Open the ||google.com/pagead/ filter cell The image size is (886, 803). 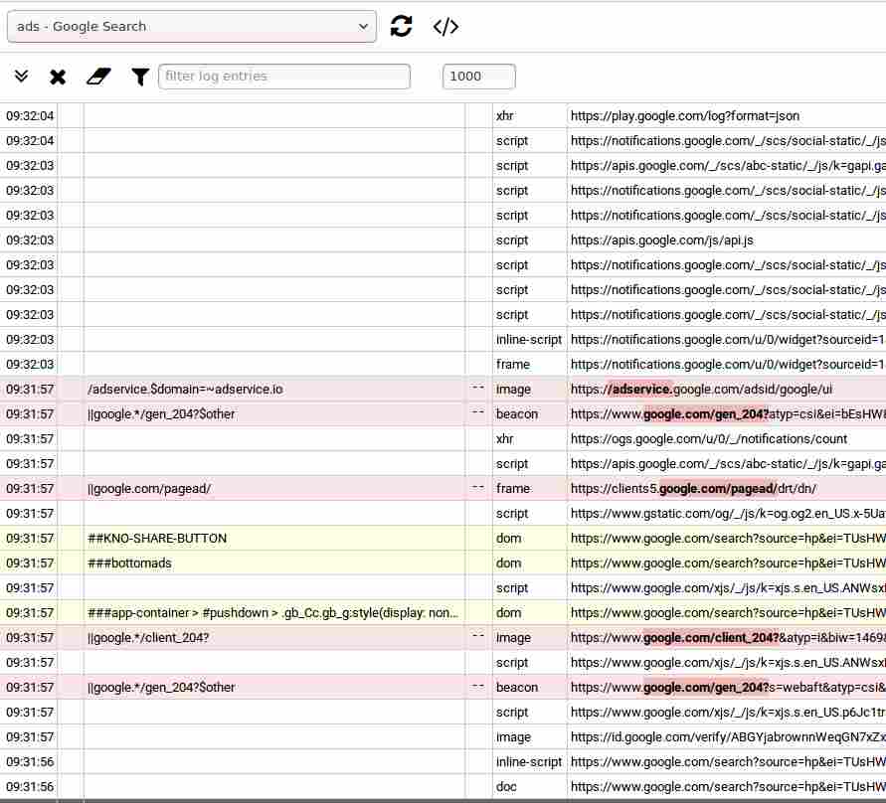[149, 489]
